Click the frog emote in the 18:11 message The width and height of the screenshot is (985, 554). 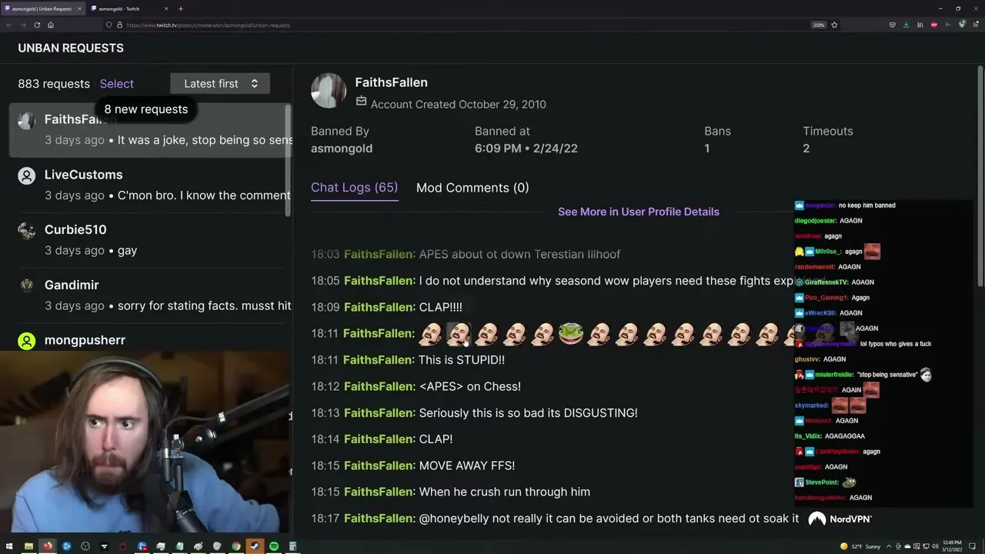(x=570, y=333)
